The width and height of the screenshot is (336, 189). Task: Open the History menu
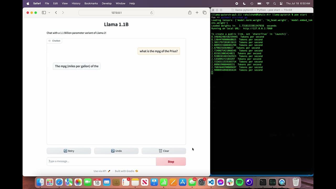[x=76, y=3]
